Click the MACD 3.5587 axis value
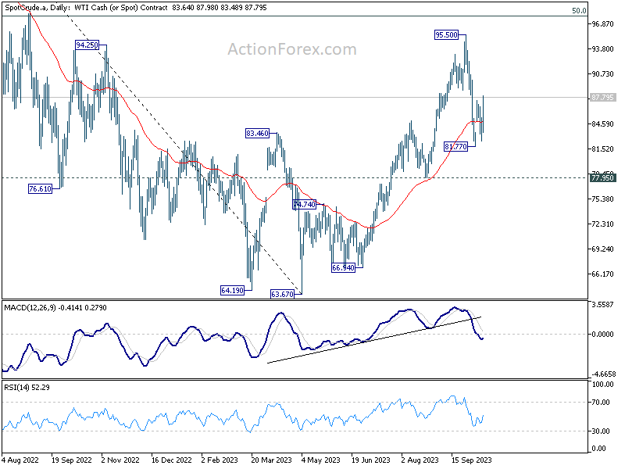The image size is (625, 469). point(603,305)
